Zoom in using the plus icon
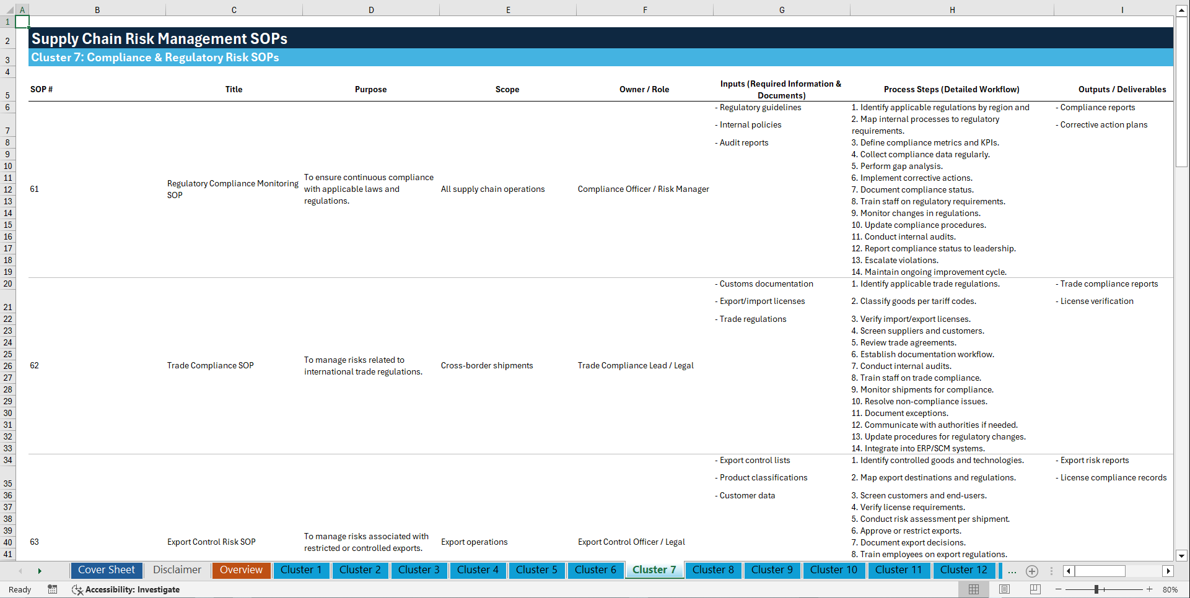Image resolution: width=1190 pixels, height=598 pixels. pos(1150,589)
